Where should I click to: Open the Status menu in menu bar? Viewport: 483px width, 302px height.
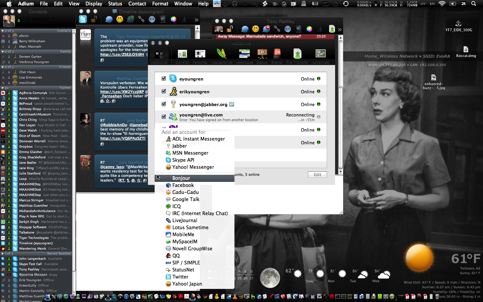click(115, 4)
